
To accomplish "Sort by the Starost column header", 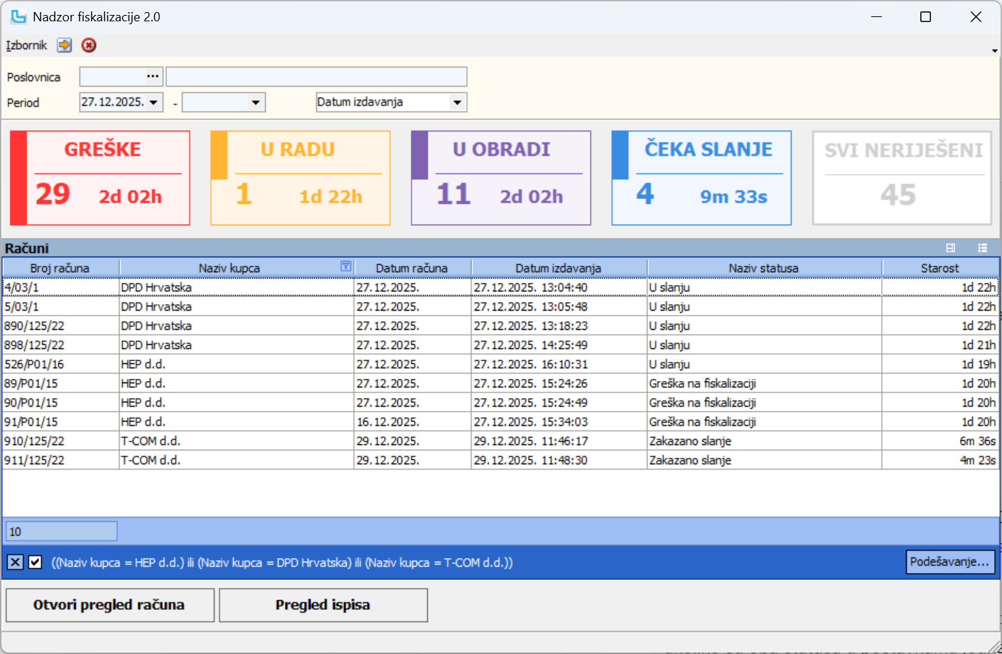I will tap(939, 268).
